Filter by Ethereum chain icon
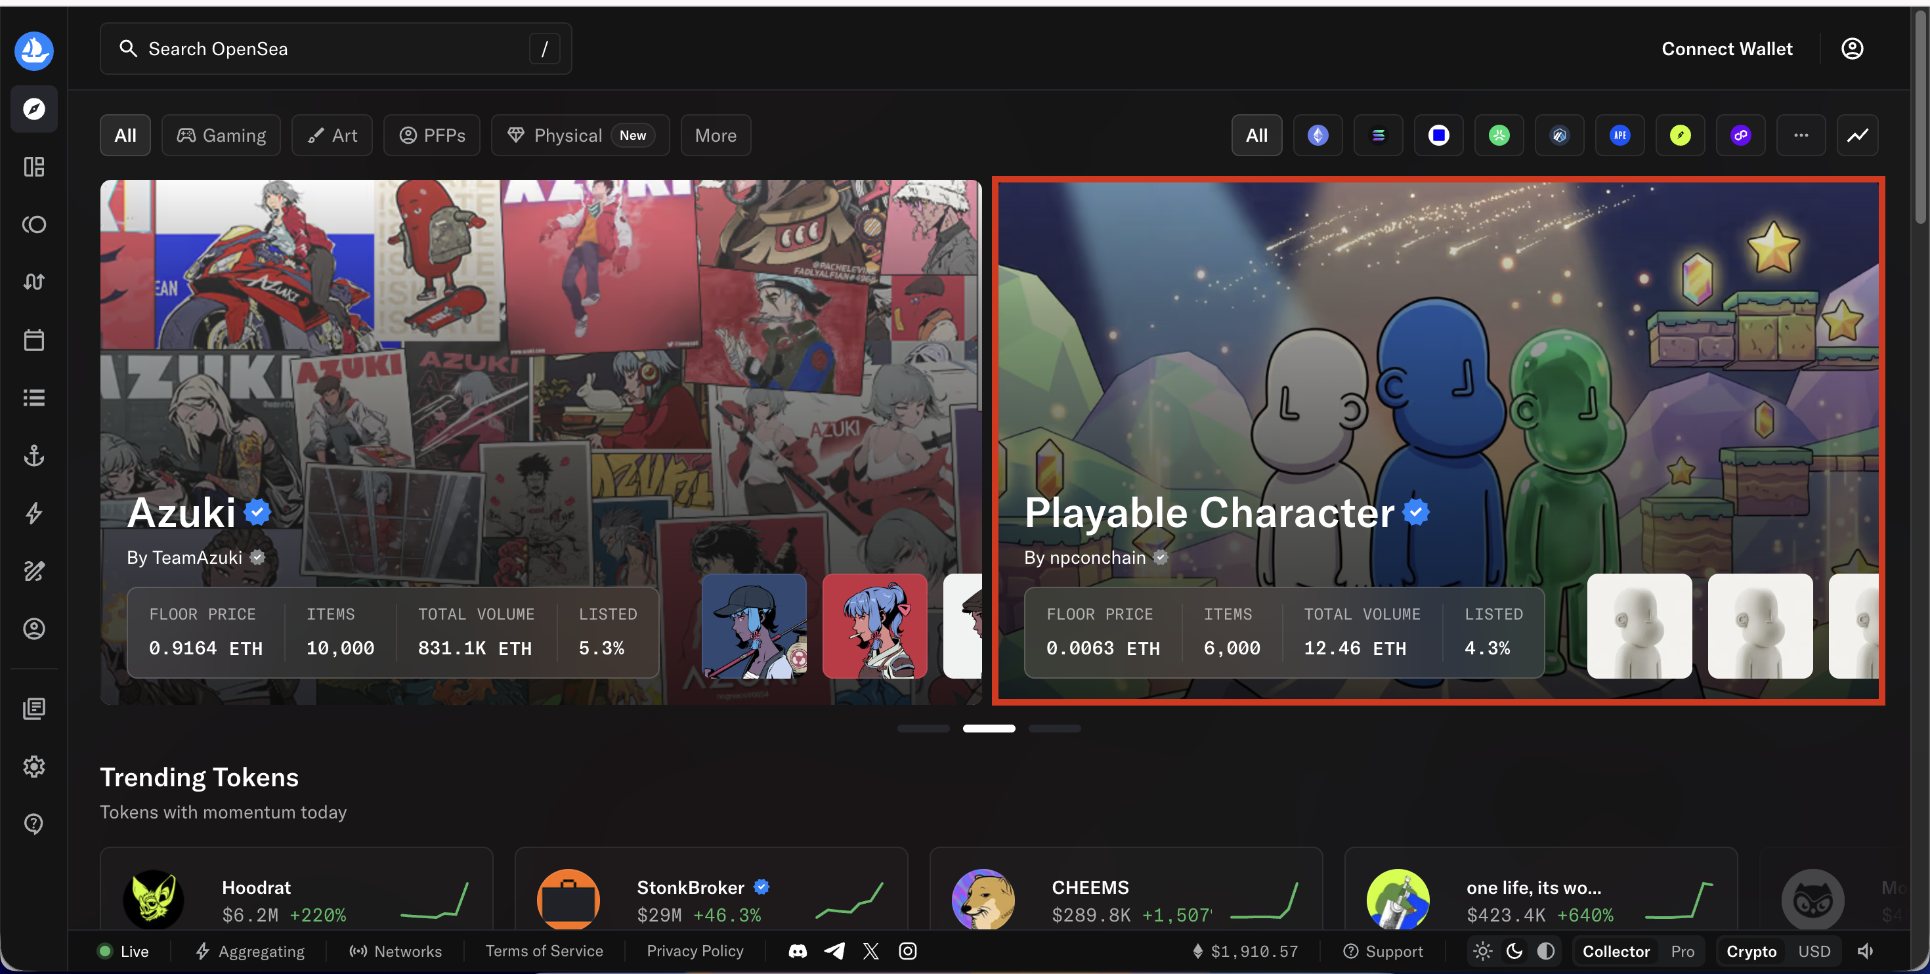The height and width of the screenshot is (974, 1930). pos(1318,135)
